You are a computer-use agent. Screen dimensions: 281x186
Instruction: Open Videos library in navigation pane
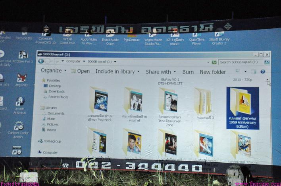click(x=49, y=130)
